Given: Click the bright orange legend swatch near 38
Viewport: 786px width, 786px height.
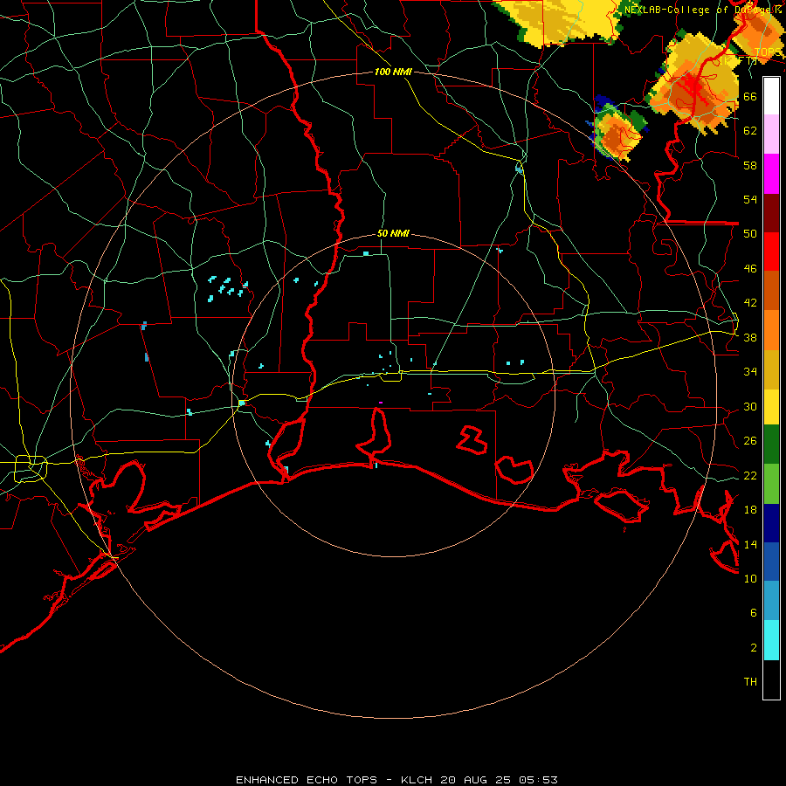Looking at the screenshot, I should click(771, 330).
